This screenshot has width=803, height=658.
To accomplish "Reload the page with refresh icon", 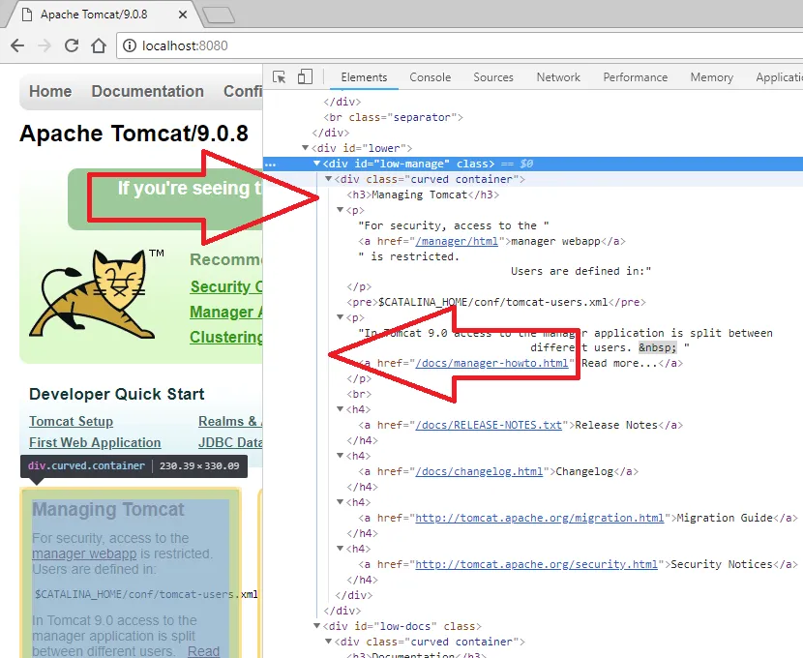I will click(72, 45).
